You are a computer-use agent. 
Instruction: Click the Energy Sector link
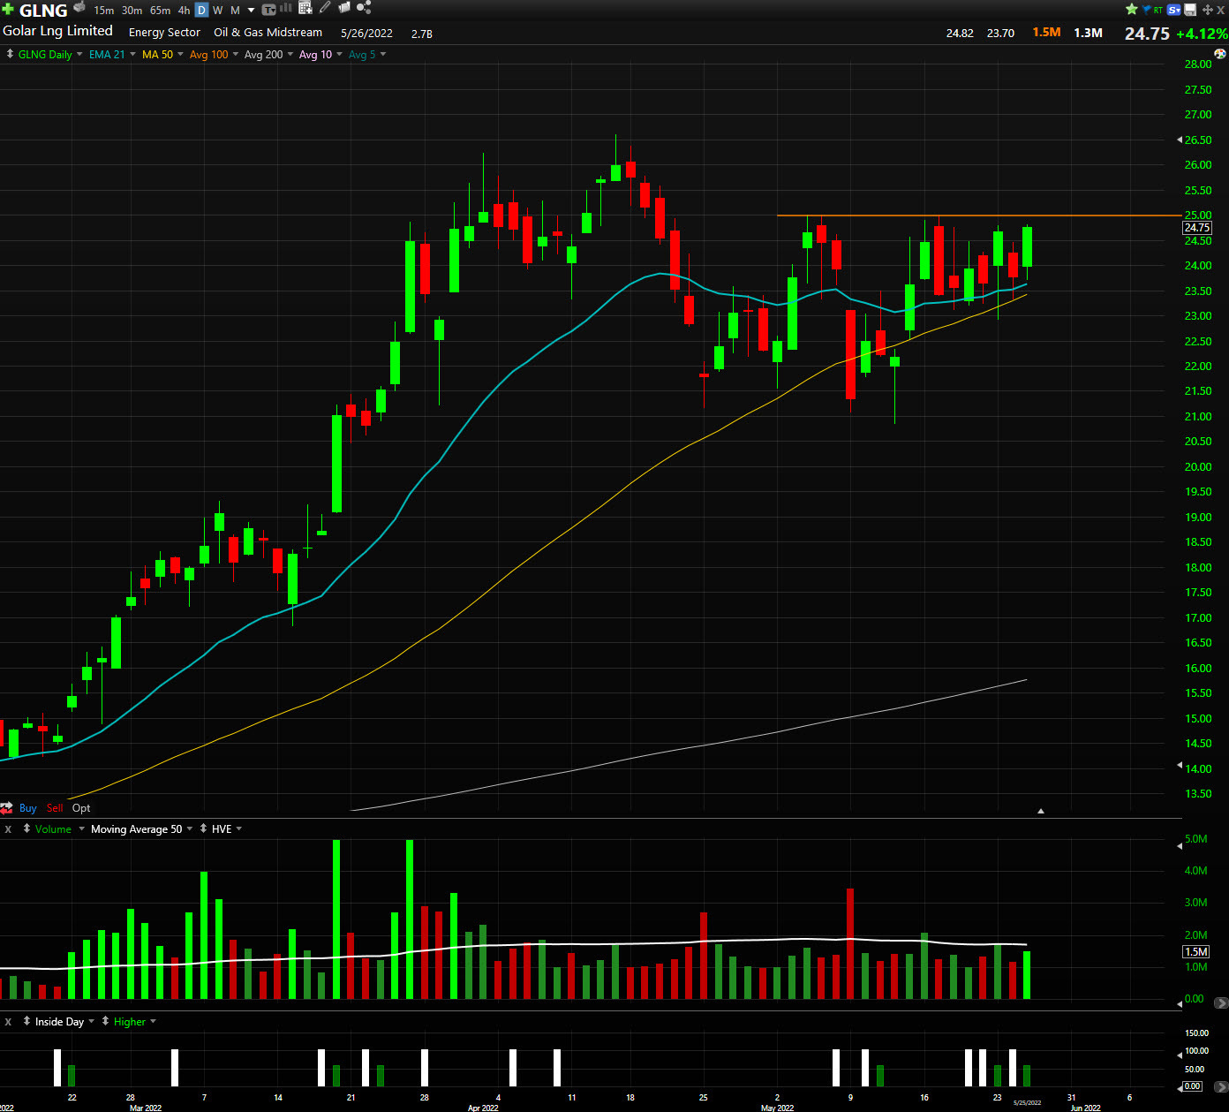(164, 33)
